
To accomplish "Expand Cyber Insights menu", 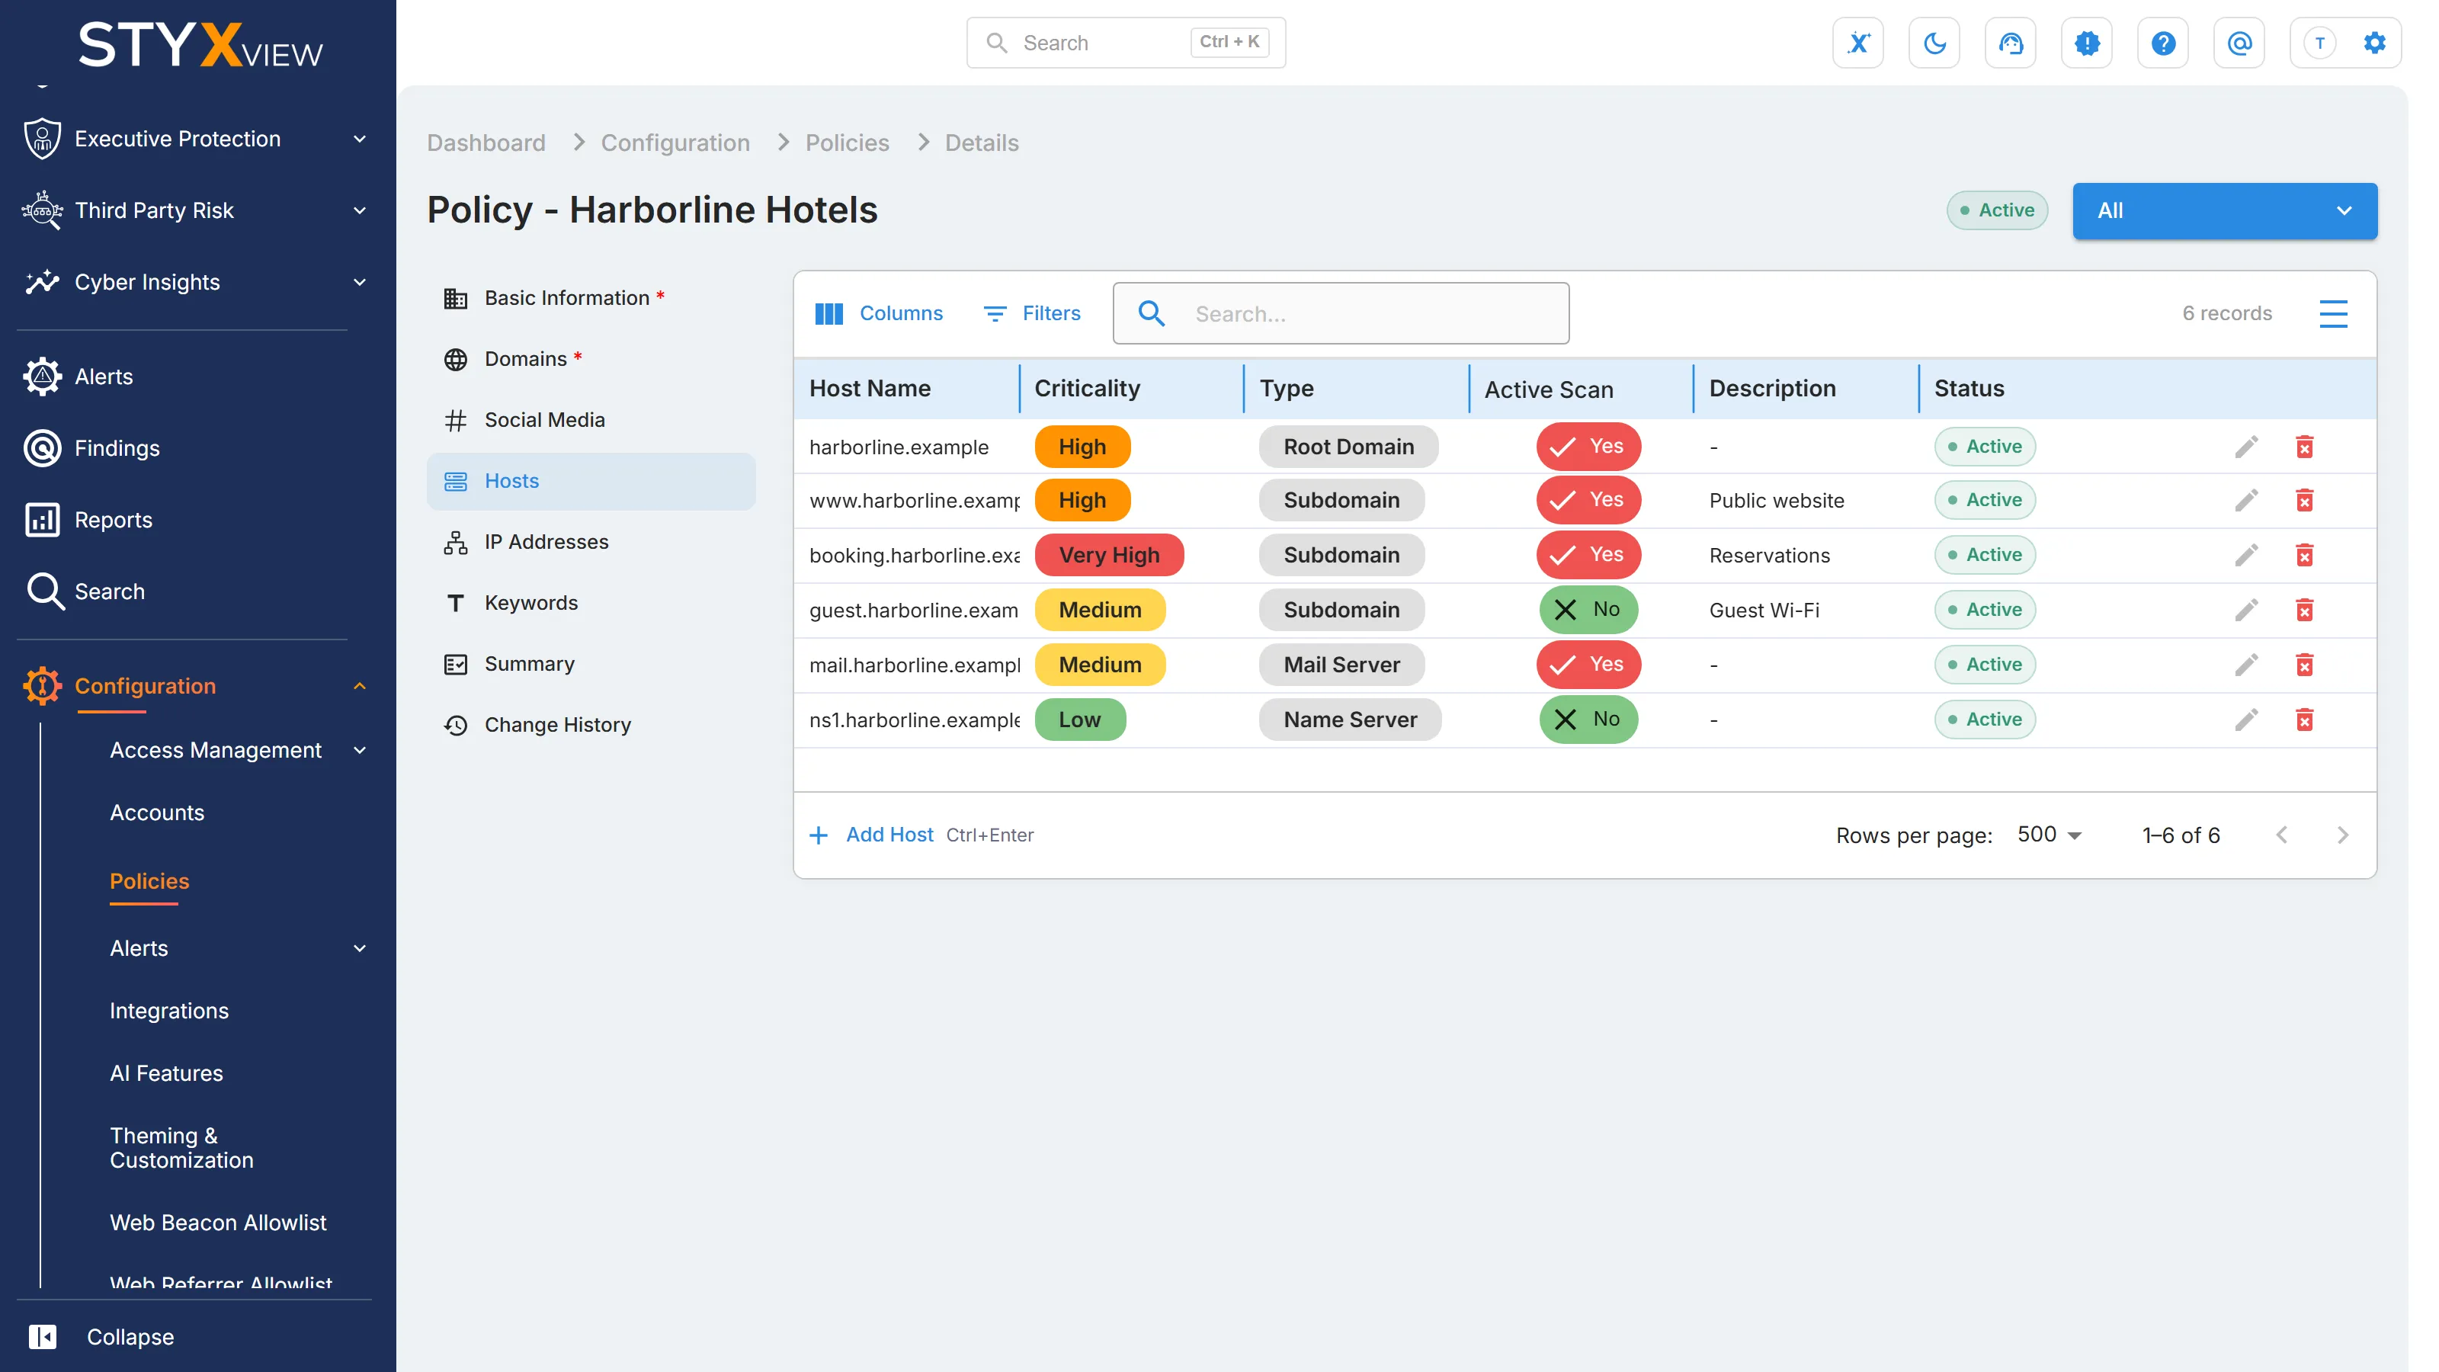I will point(194,282).
